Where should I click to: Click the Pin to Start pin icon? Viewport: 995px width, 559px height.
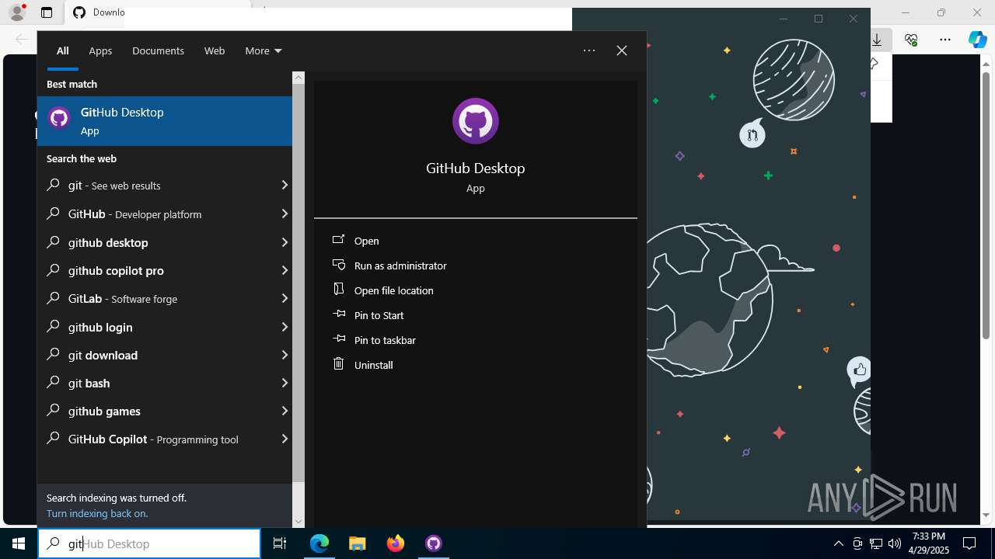(338, 314)
